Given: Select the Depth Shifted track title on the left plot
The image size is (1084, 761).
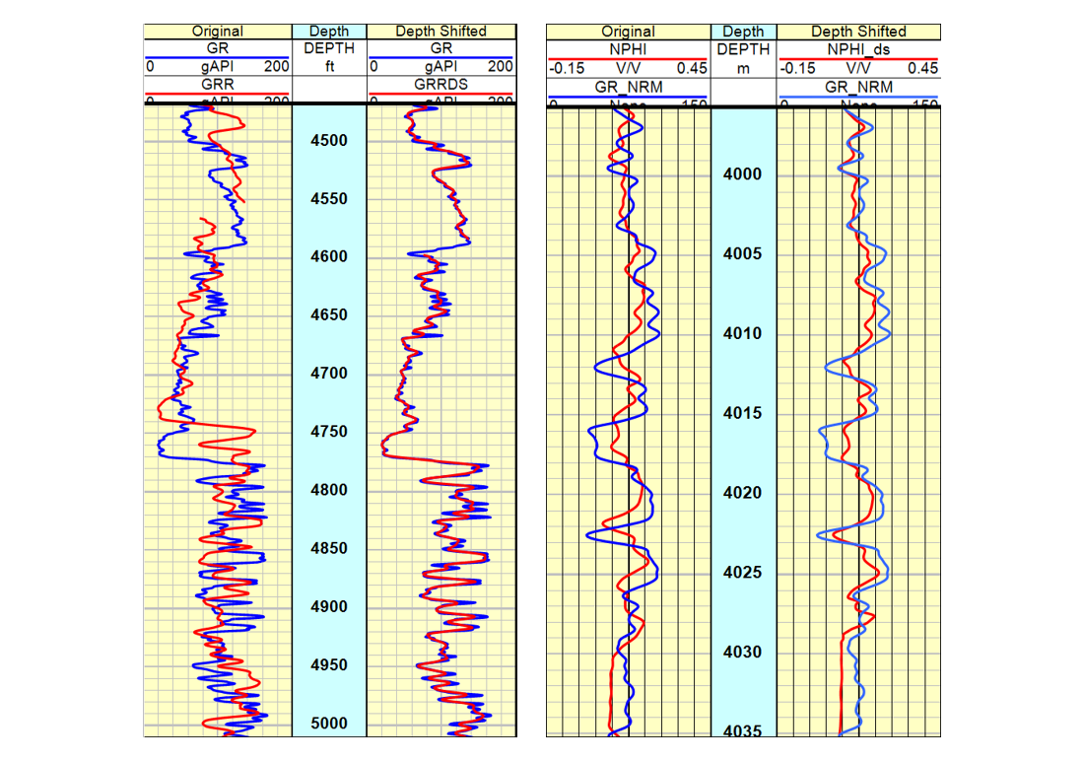Looking at the screenshot, I should point(440,31).
